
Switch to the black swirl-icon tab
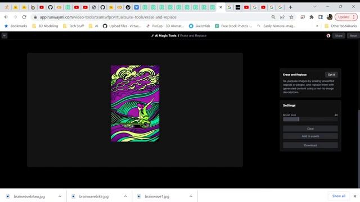point(128,7)
